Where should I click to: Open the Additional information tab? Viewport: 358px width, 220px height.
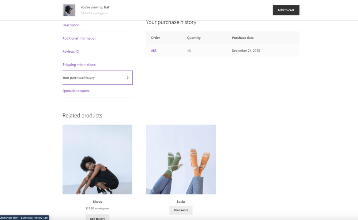coord(79,38)
